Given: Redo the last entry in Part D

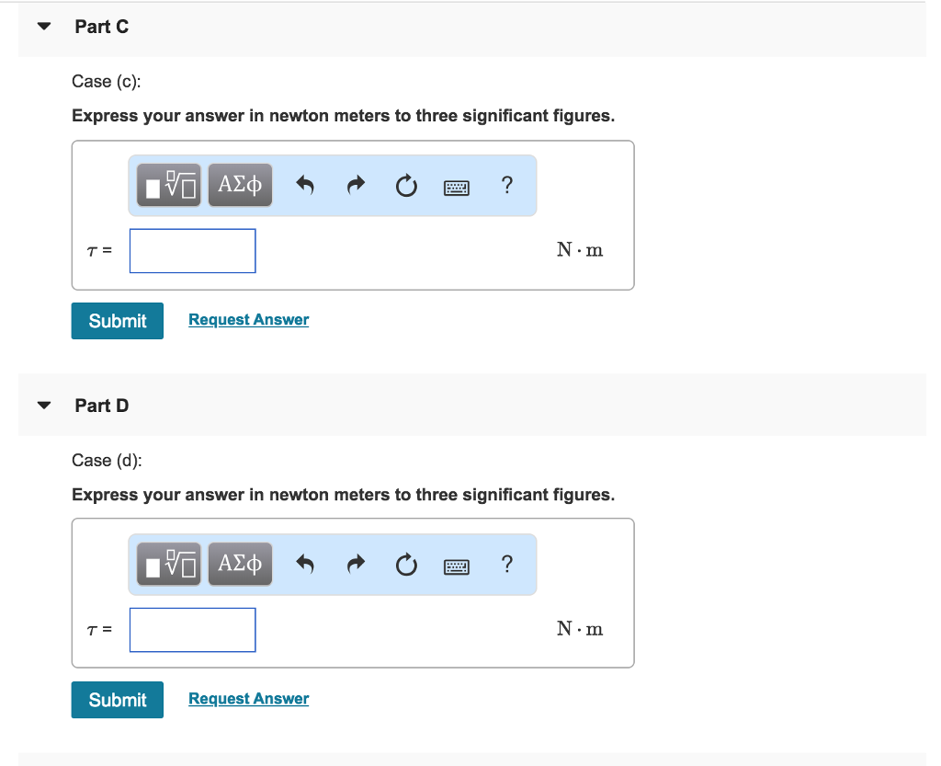Looking at the screenshot, I should tap(356, 564).
